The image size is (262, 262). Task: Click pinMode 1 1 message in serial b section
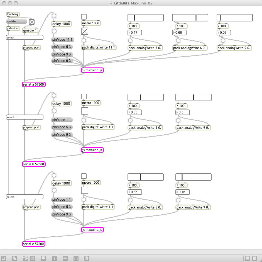click(62, 120)
